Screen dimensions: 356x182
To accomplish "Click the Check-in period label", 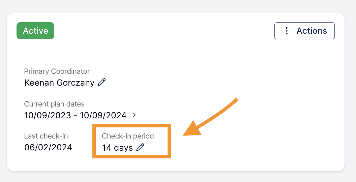I will (x=128, y=136).
